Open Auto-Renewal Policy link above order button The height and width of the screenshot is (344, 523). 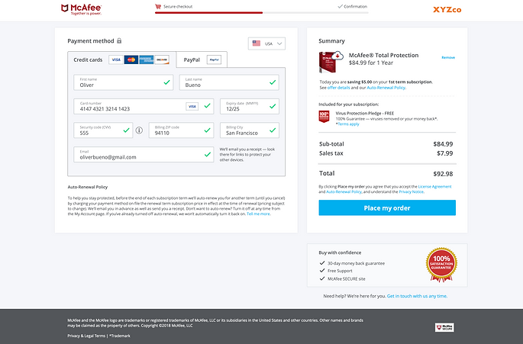(344, 191)
